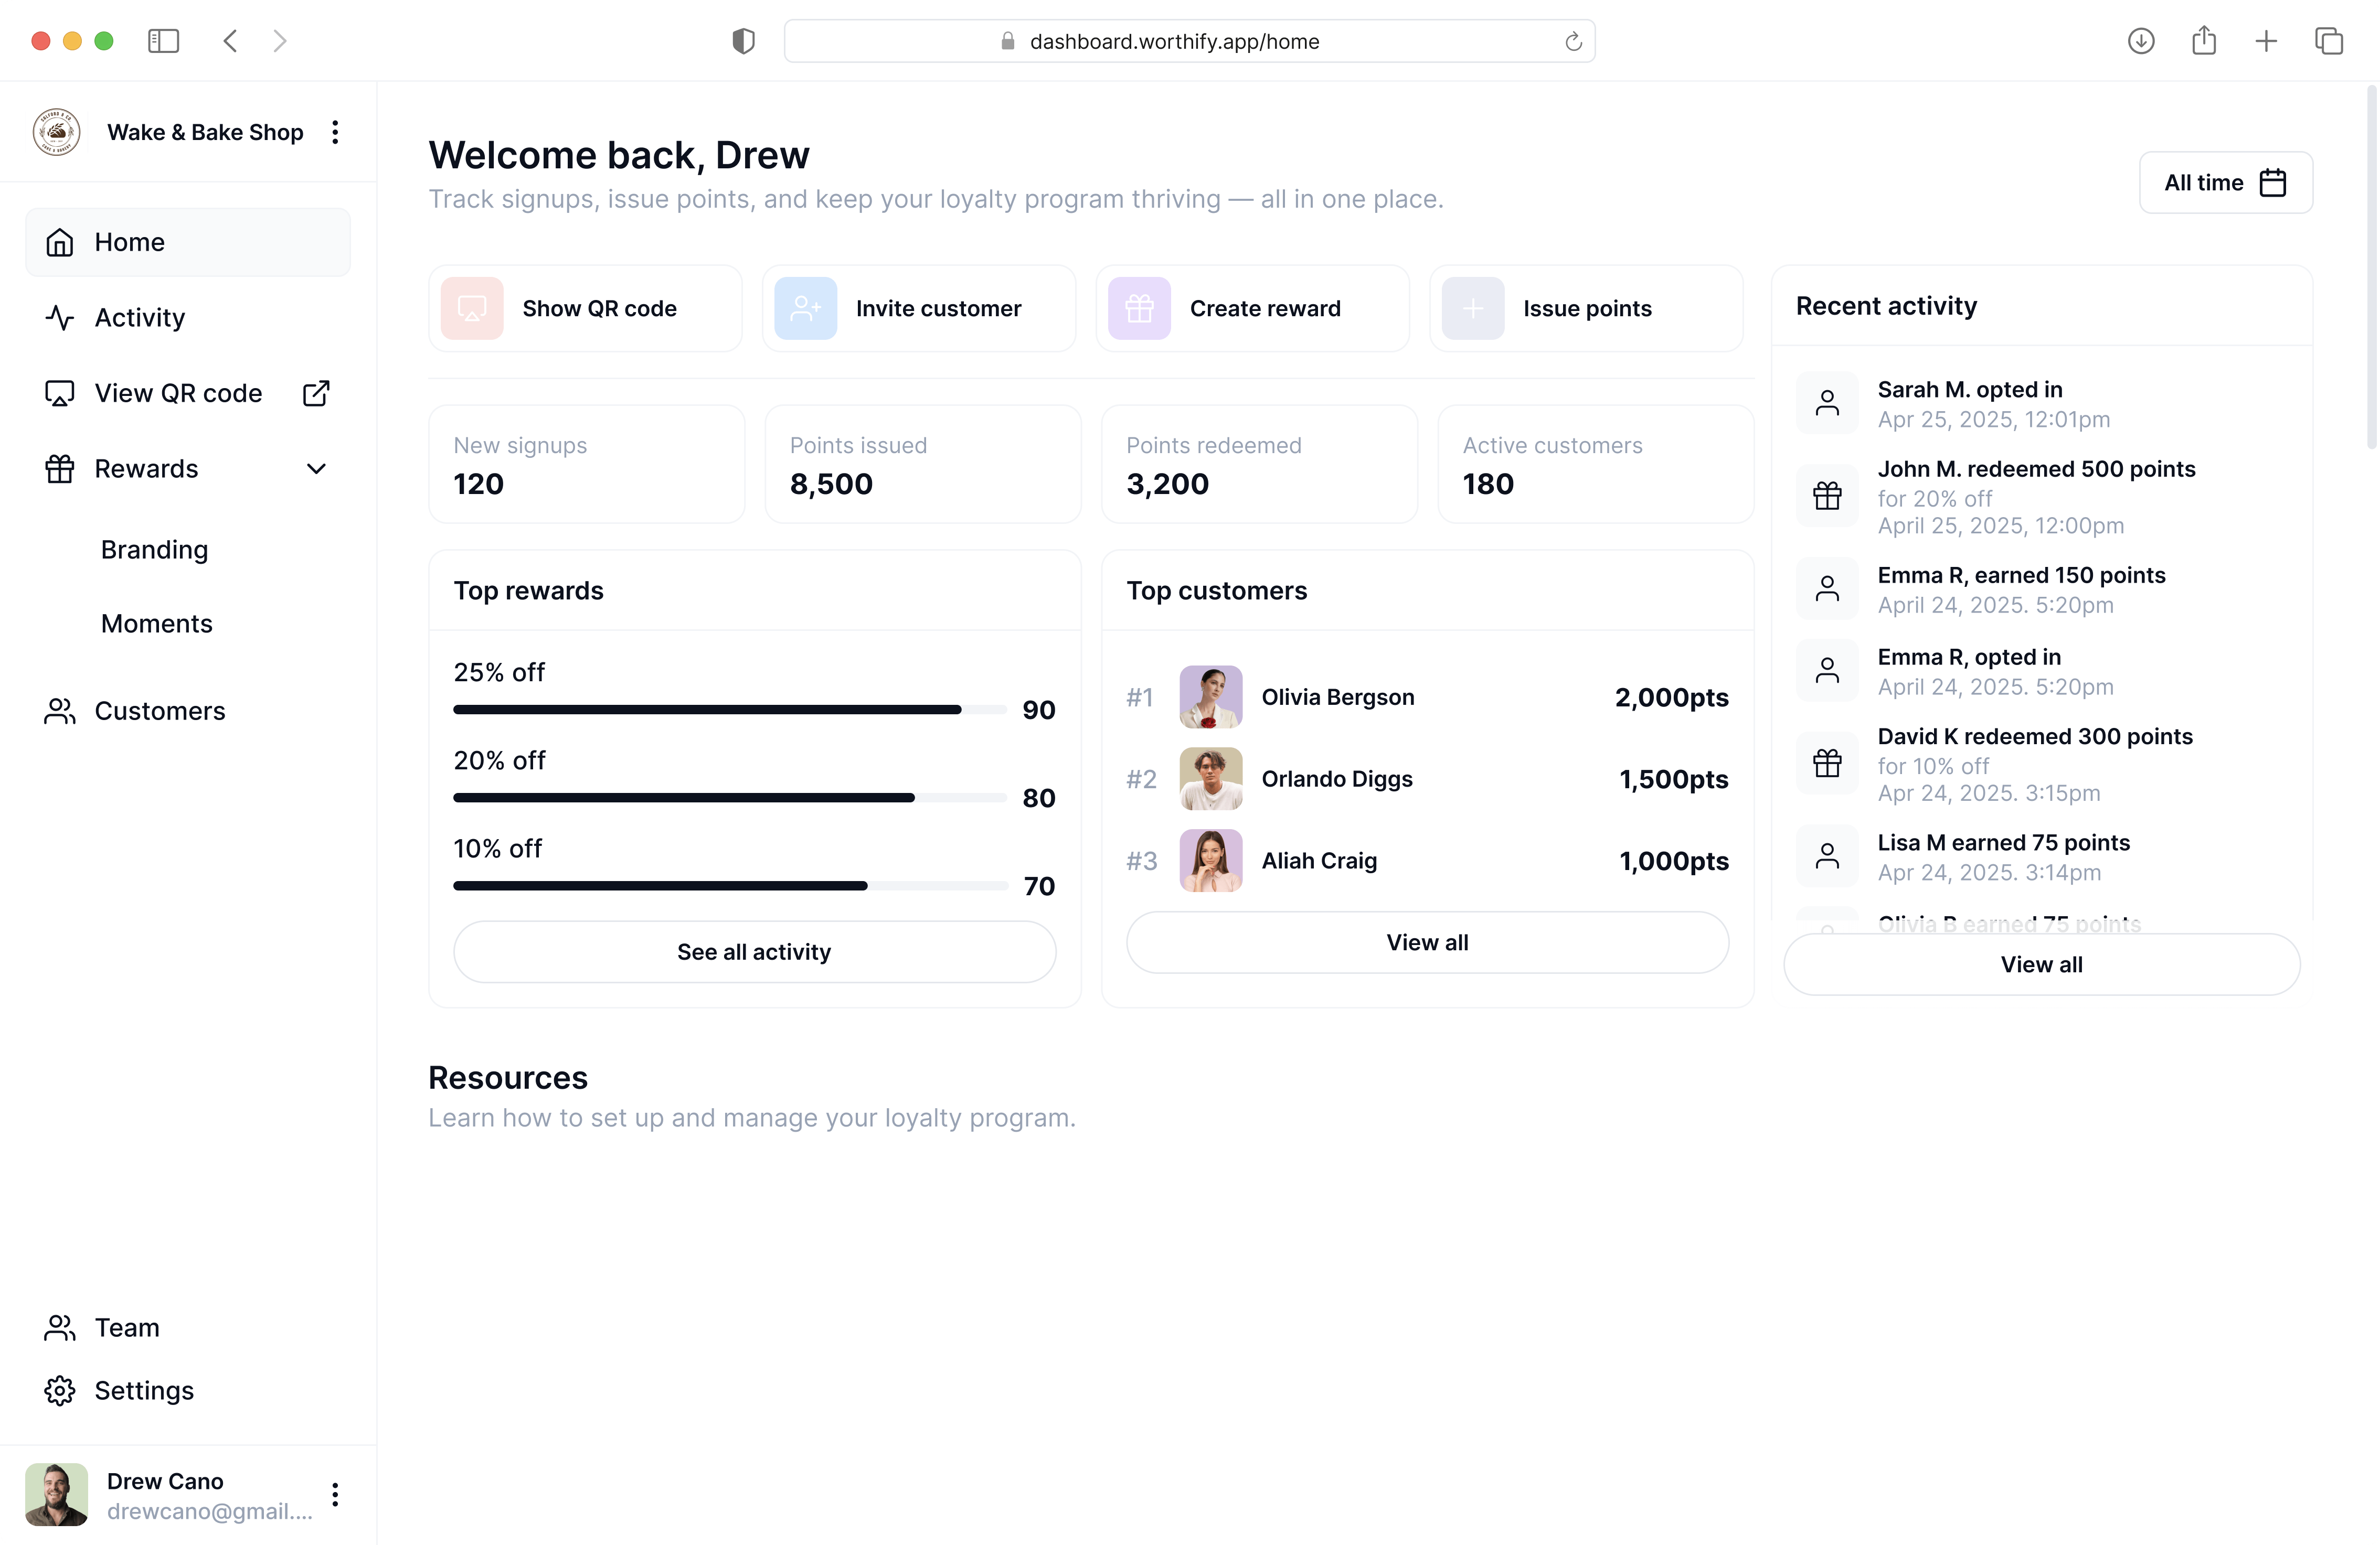
Task: Go forward with the browser forward arrow
Action: click(x=280, y=41)
